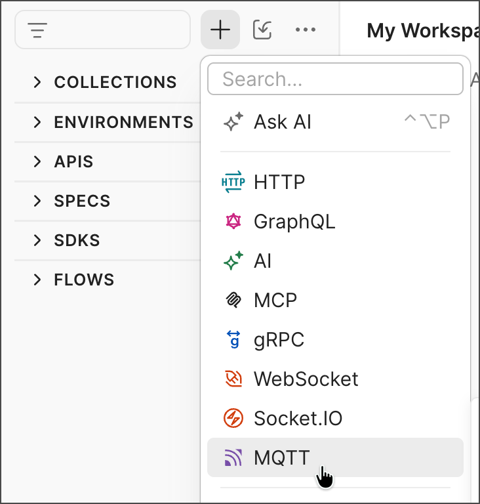Expand the APIs section chevron

(37, 161)
